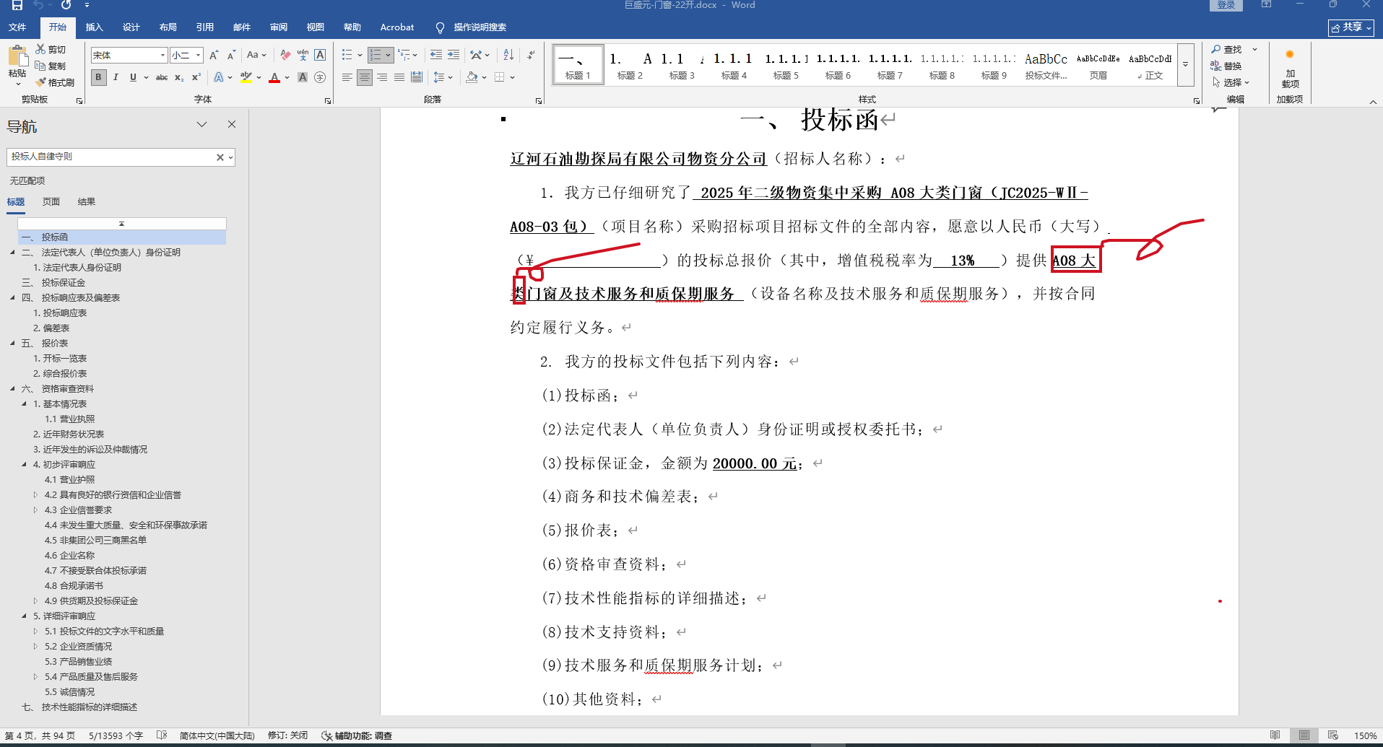Click the 共享 (Share) button
This screenshot has height=747, width=1383.
point(1351,27)
